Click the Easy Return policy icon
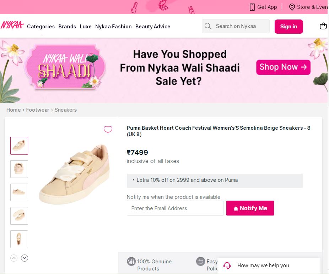Viewport: 329px width, 274px height. [x=201, y=261]
